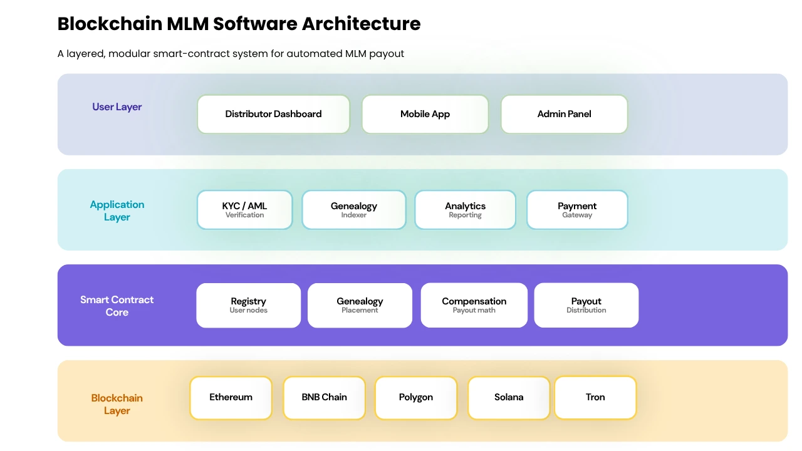Select the Mobile App box
Viewport: 802px width, 451px height.
click(x=425, y=114)
